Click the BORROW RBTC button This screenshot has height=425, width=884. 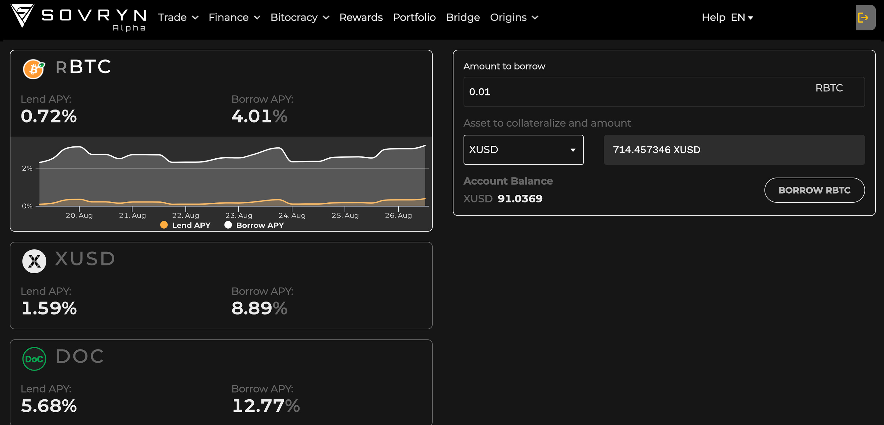[x=814, y=190]
